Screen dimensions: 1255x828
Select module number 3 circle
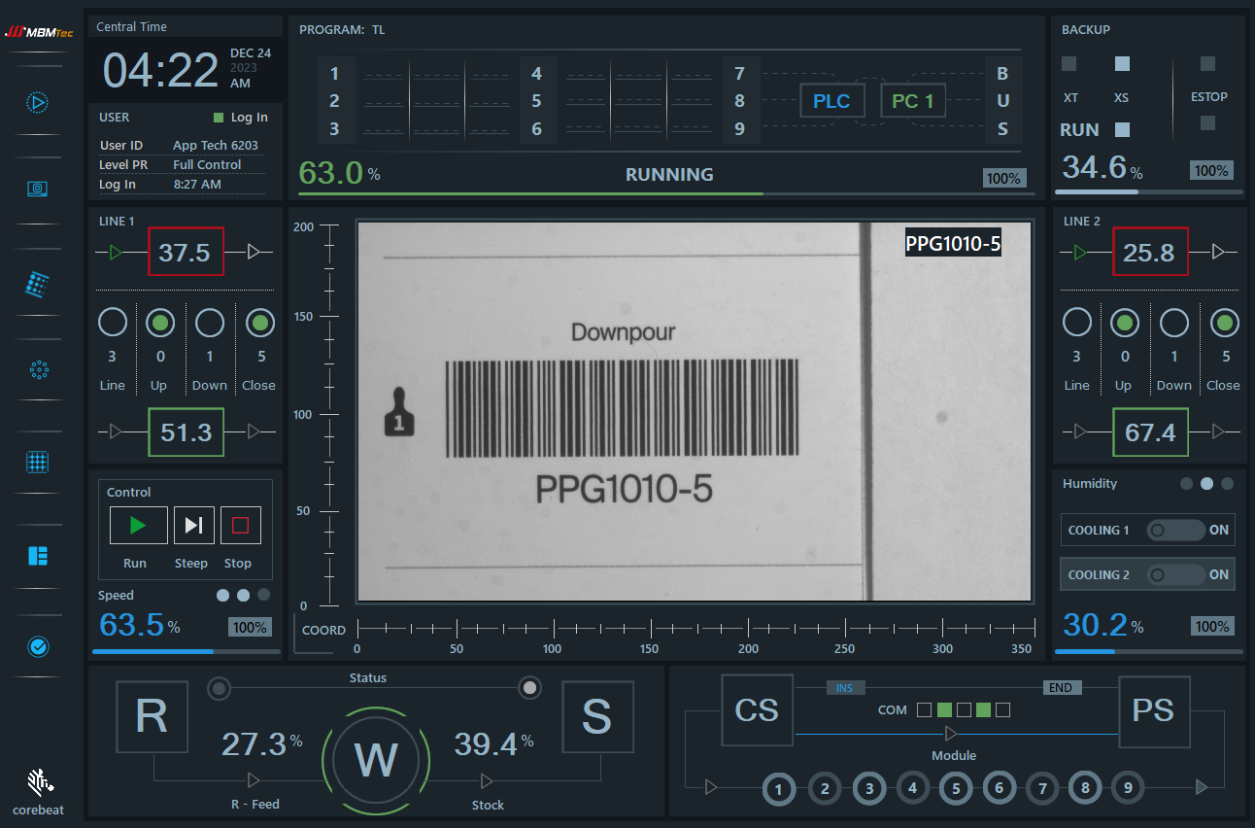click(x=869, y=788)
